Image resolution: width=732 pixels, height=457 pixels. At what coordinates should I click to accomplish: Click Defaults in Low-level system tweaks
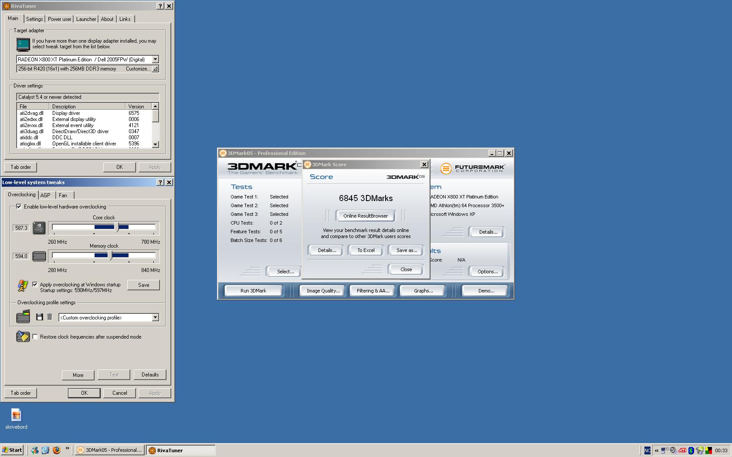[x=150, y=375]
